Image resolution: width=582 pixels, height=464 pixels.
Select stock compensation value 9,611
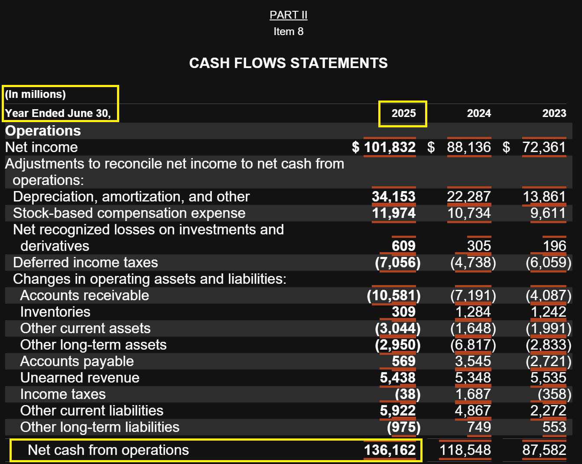coord(548,213)
